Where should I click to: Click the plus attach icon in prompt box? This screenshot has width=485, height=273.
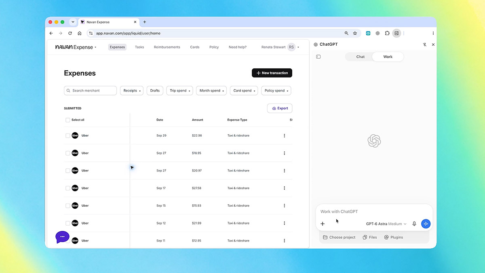(x=323, y=224)
